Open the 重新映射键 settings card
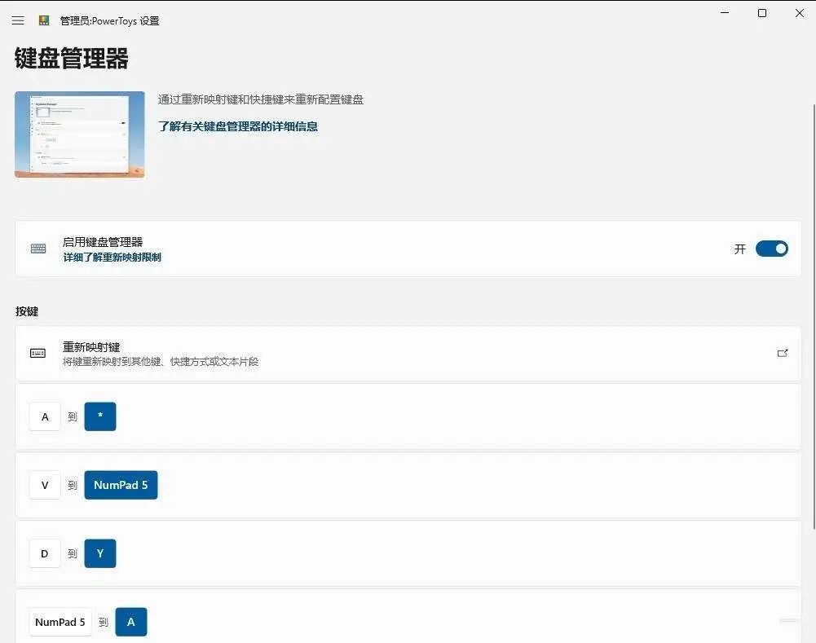This screenshot has height=643, width=816. pos(408,353)
